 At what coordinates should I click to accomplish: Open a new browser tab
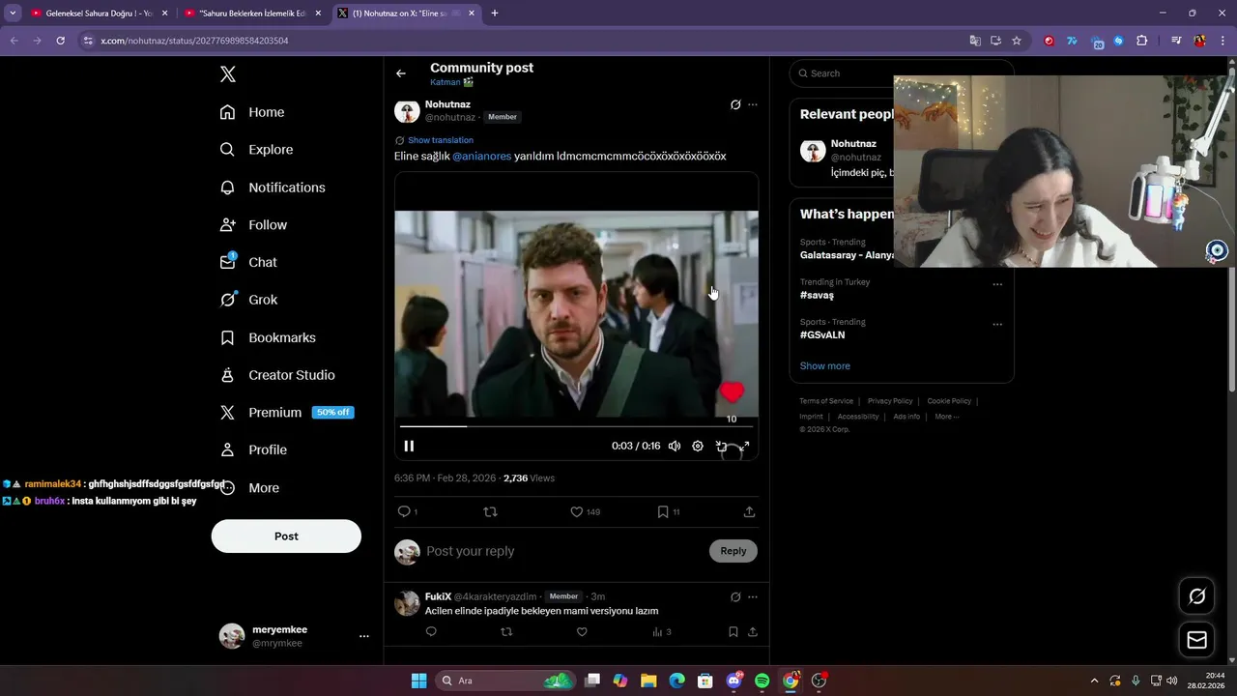[495, 14]
